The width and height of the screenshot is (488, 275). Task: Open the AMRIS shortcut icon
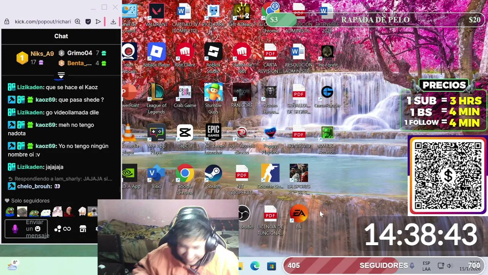(327, 140)
